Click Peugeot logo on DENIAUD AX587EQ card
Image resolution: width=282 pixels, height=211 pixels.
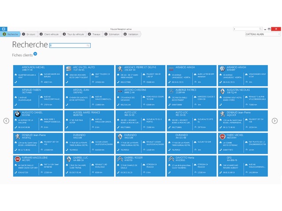(18, 137)
